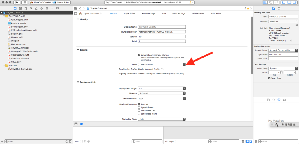Reveal project path in Finder arrow

coord(291,40)
